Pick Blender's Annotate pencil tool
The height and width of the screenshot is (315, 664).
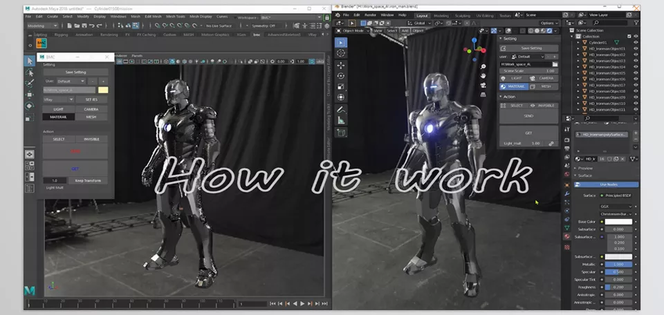pyautogui.click(x=341, y=110)
